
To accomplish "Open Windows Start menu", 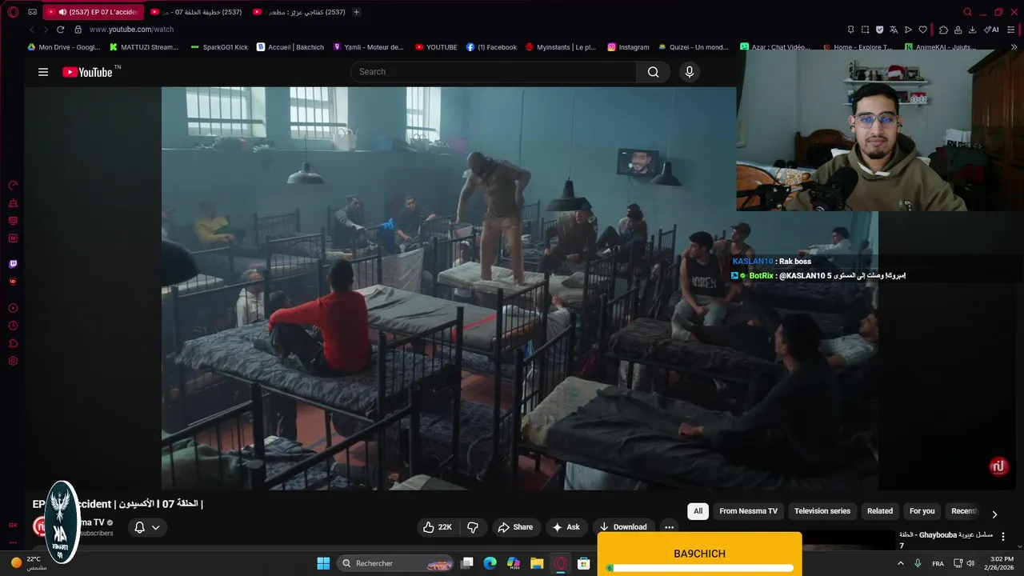I will pos(323,563).
